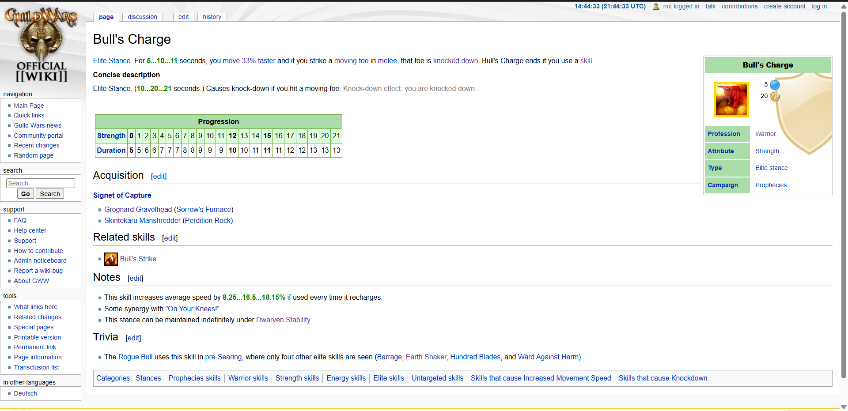Click the Search button
Viewport: 848px width, 411px height.
pyautogui.click(x=50, y=194)
